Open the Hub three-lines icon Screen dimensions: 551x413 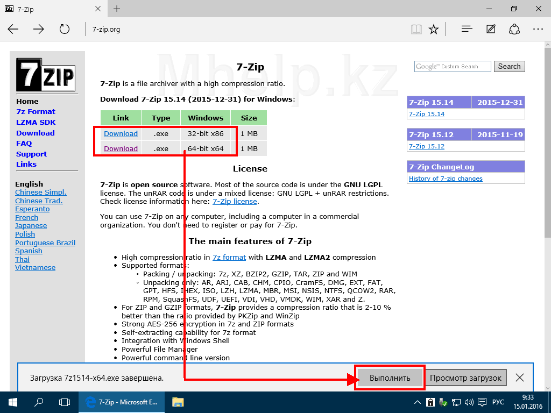[467, 29]
